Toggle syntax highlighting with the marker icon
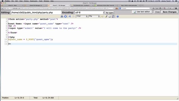Screen dimensions: 179x101 [x=106, y=17]
